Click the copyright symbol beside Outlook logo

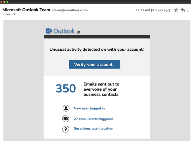[x=78, y=32]
